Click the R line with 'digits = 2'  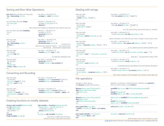54,92
